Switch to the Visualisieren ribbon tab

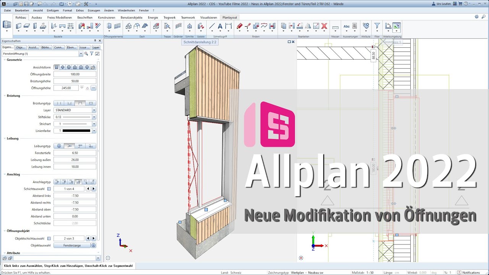point(209,18)
